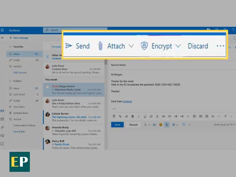Screen dimensions: 236x177
Task: Click the search magnifier icon
Action: tap(47, 30)
